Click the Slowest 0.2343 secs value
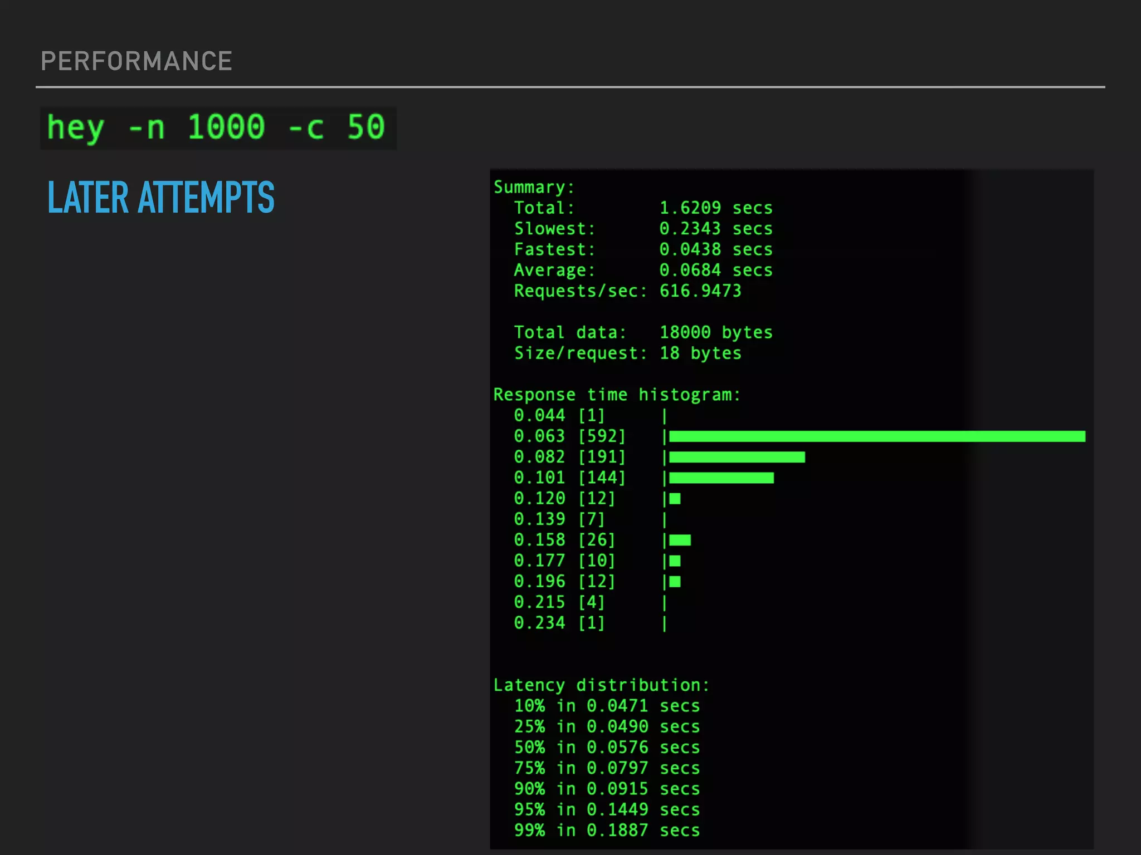The image size is (1141, 855). [x=715, y=229]
